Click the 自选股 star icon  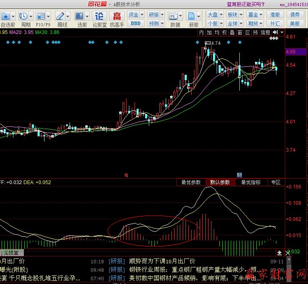coord(6,16)
